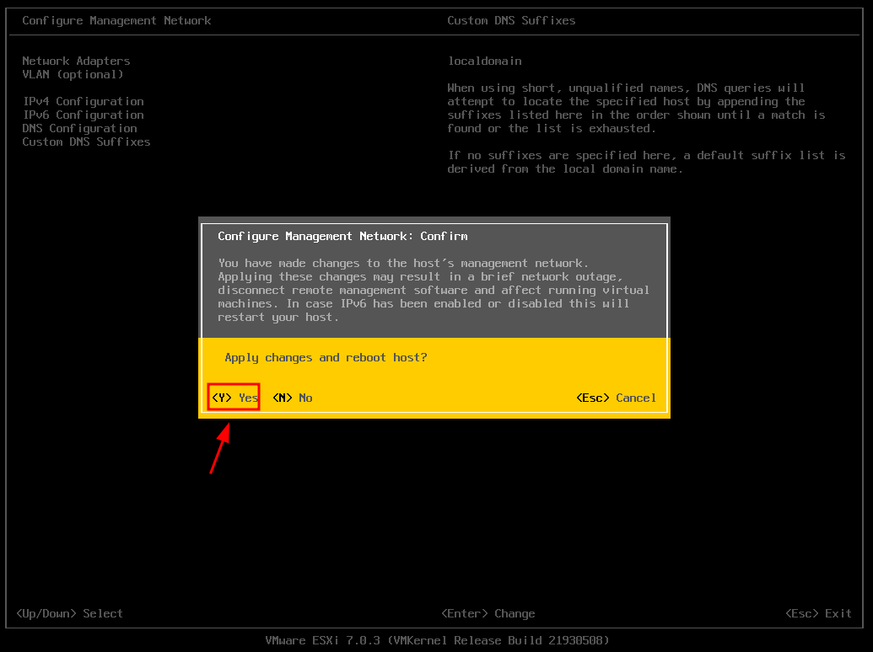The height and width of the screenshot is (652, 873).
Task: Click the <Up/Down> Select hint
Action: pyautogui.click(x=70, y=613)
